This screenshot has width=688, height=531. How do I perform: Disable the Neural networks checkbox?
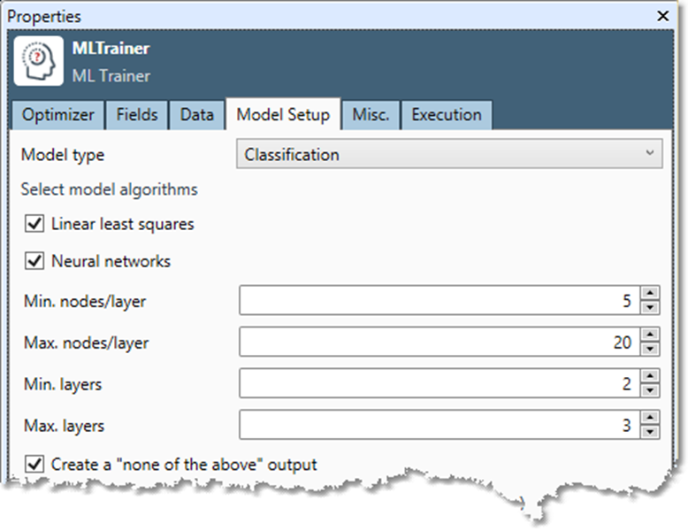pos(35,261)
